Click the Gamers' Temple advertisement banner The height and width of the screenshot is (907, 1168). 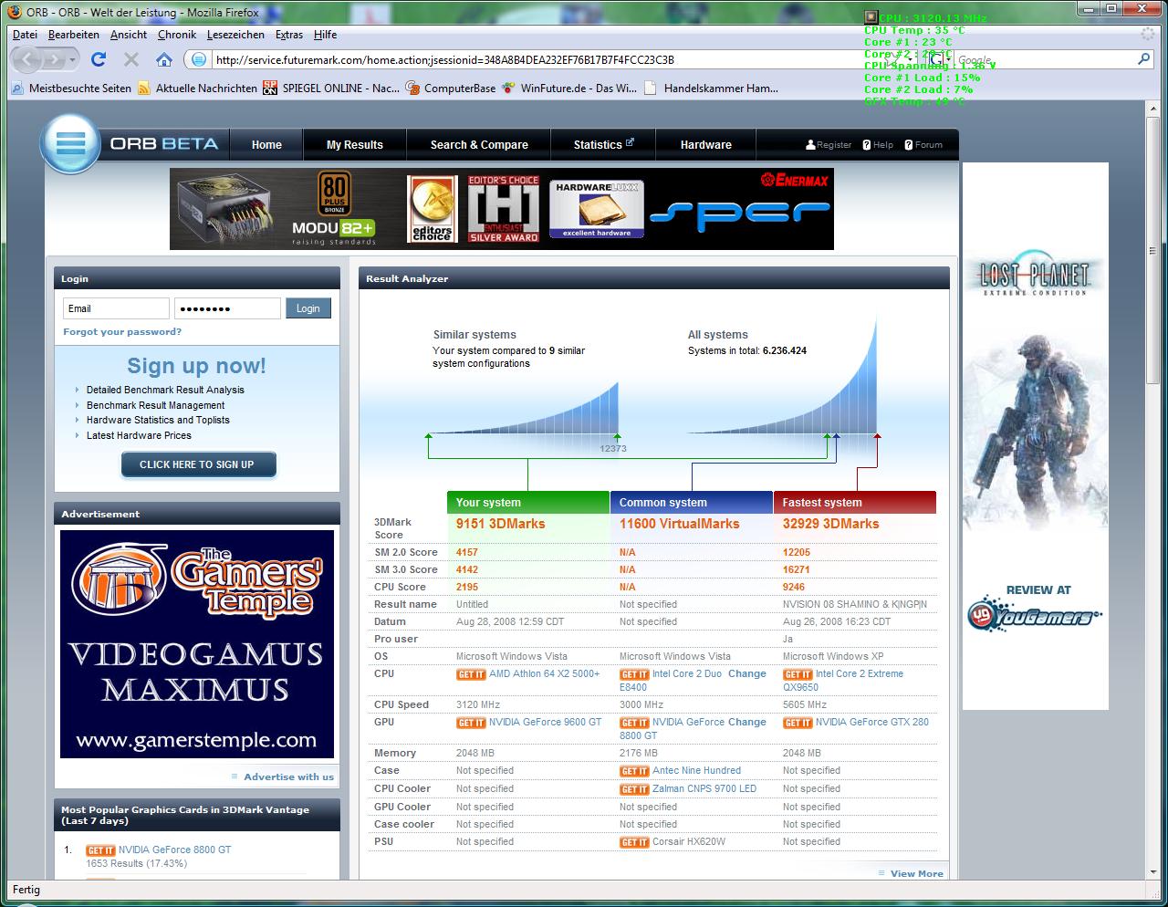tap(197, 644)
